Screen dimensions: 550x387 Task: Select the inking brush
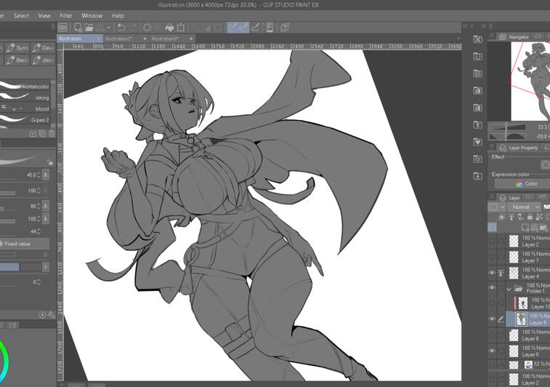(x=25, y=97)
